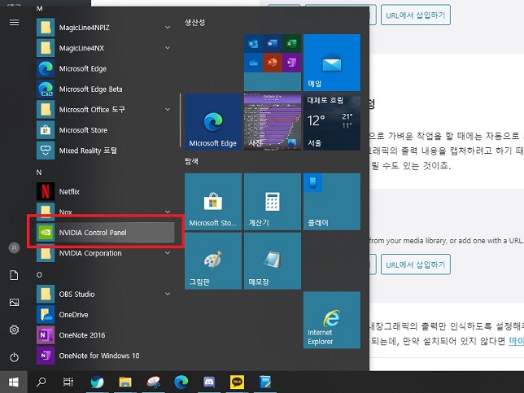Launch Microsoft Edge from the app list
This screenshot has width=524, height=393.
105,68
